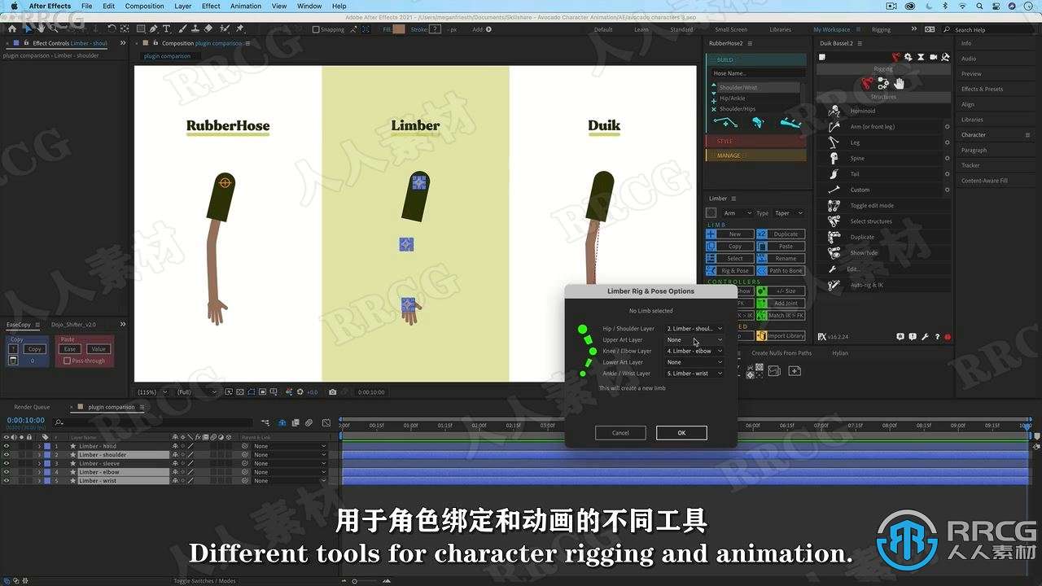The width and height of the screenshot is (1042, 586).
Task: Hide the Limber - hand layer
Action: [7, 446]
